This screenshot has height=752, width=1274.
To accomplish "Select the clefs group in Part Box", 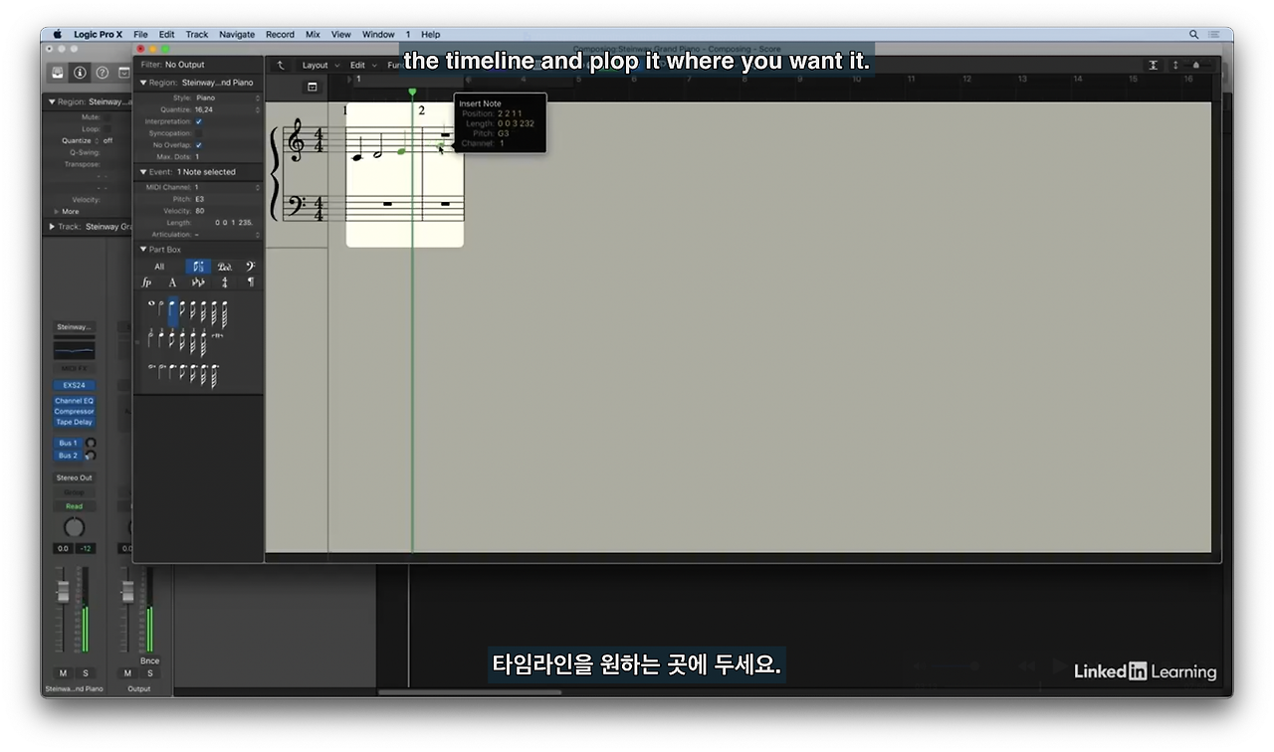I will coord(250,267).
